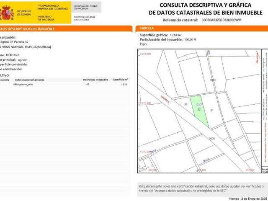Select the NR Agrios regadío table row

pyautogui.click(x=63, y=85)
